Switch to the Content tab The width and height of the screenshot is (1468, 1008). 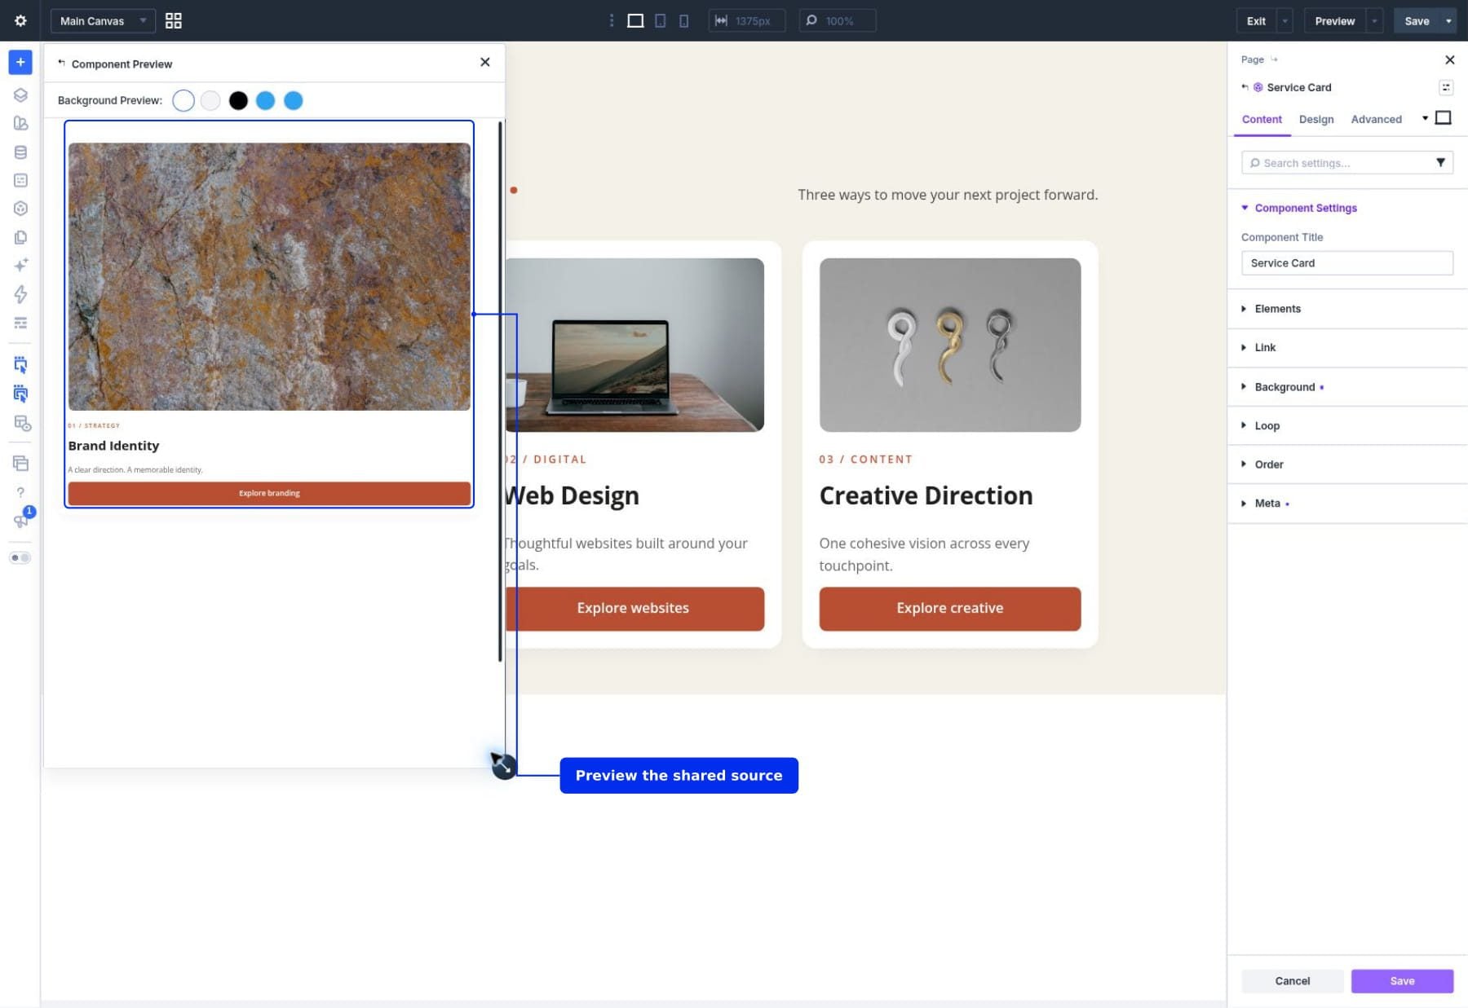click(1262, 119)
